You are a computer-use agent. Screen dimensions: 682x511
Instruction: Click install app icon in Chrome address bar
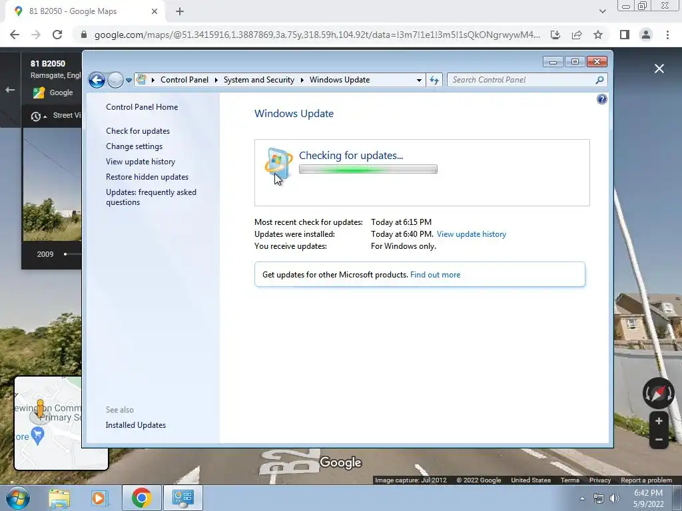555,35
